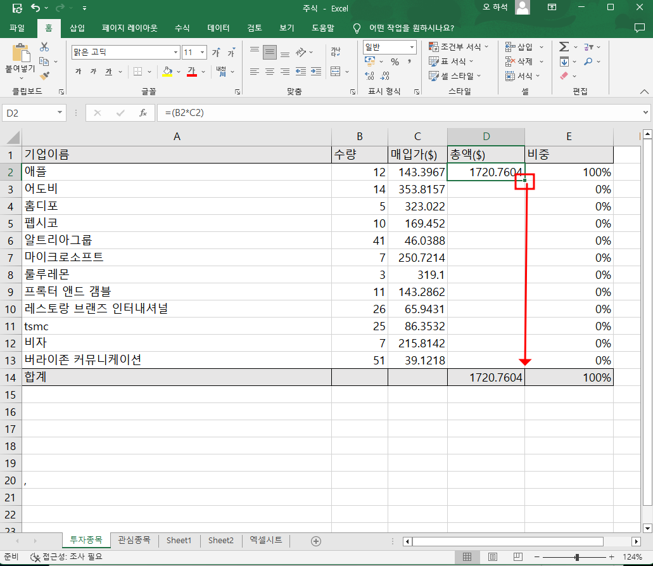Increase indent icon
The image size is (653, 566).
[x=316, y=72]
